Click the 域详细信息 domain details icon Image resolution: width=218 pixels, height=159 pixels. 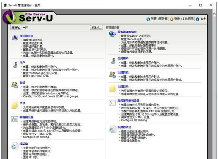[15, 38]
